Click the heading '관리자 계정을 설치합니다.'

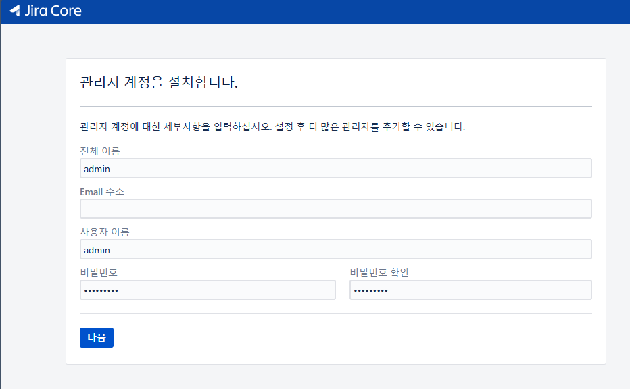pyautogui.click(x=159, y=82)
